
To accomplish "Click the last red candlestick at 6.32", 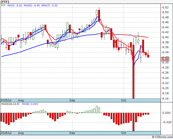I will pos(148,56).
